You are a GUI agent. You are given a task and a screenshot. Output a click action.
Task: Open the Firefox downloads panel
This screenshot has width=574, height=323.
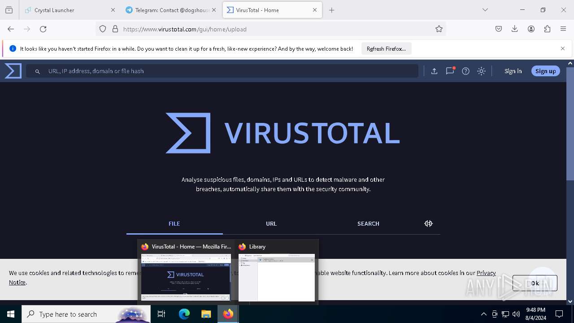pyautogui.click(x=515, y=29)
